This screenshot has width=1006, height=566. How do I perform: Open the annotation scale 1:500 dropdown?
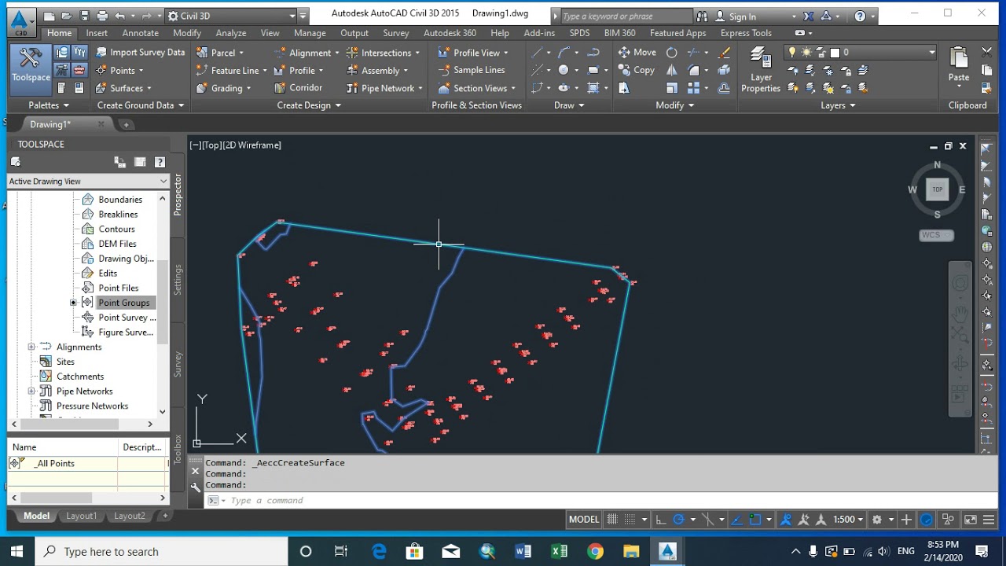coord(848,520)
